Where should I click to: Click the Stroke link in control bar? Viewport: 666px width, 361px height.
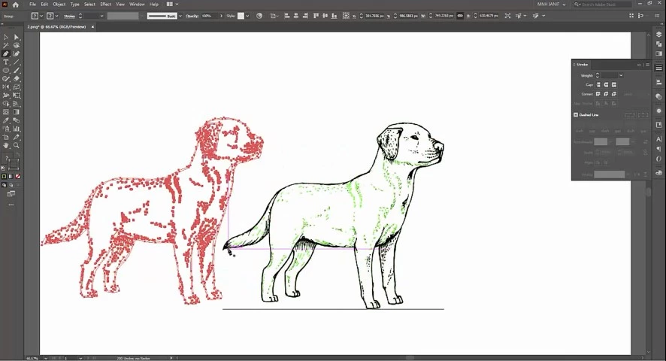coord(69,16)
